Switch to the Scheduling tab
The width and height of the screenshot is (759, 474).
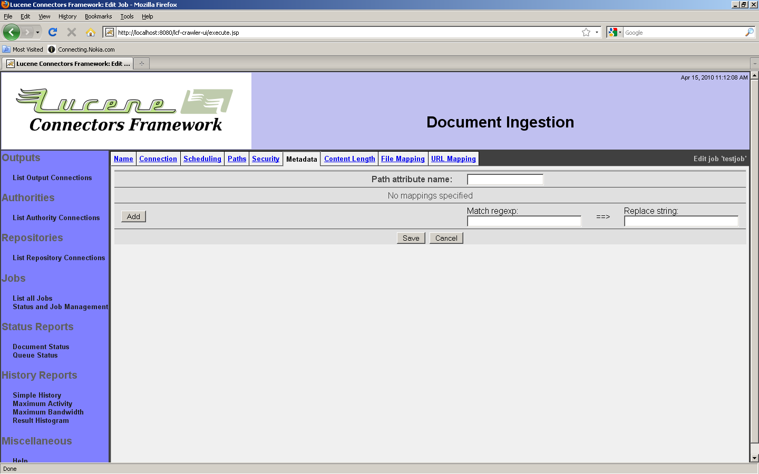point(202,159)
